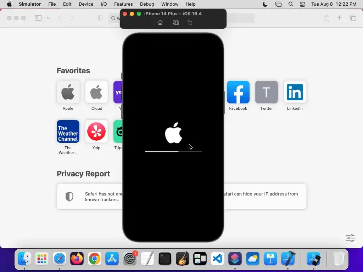This screenshot has width=363, height=272.
Task: Open The Weather Channel favorite
Action: pyautogui.click(x=68, y=131)
